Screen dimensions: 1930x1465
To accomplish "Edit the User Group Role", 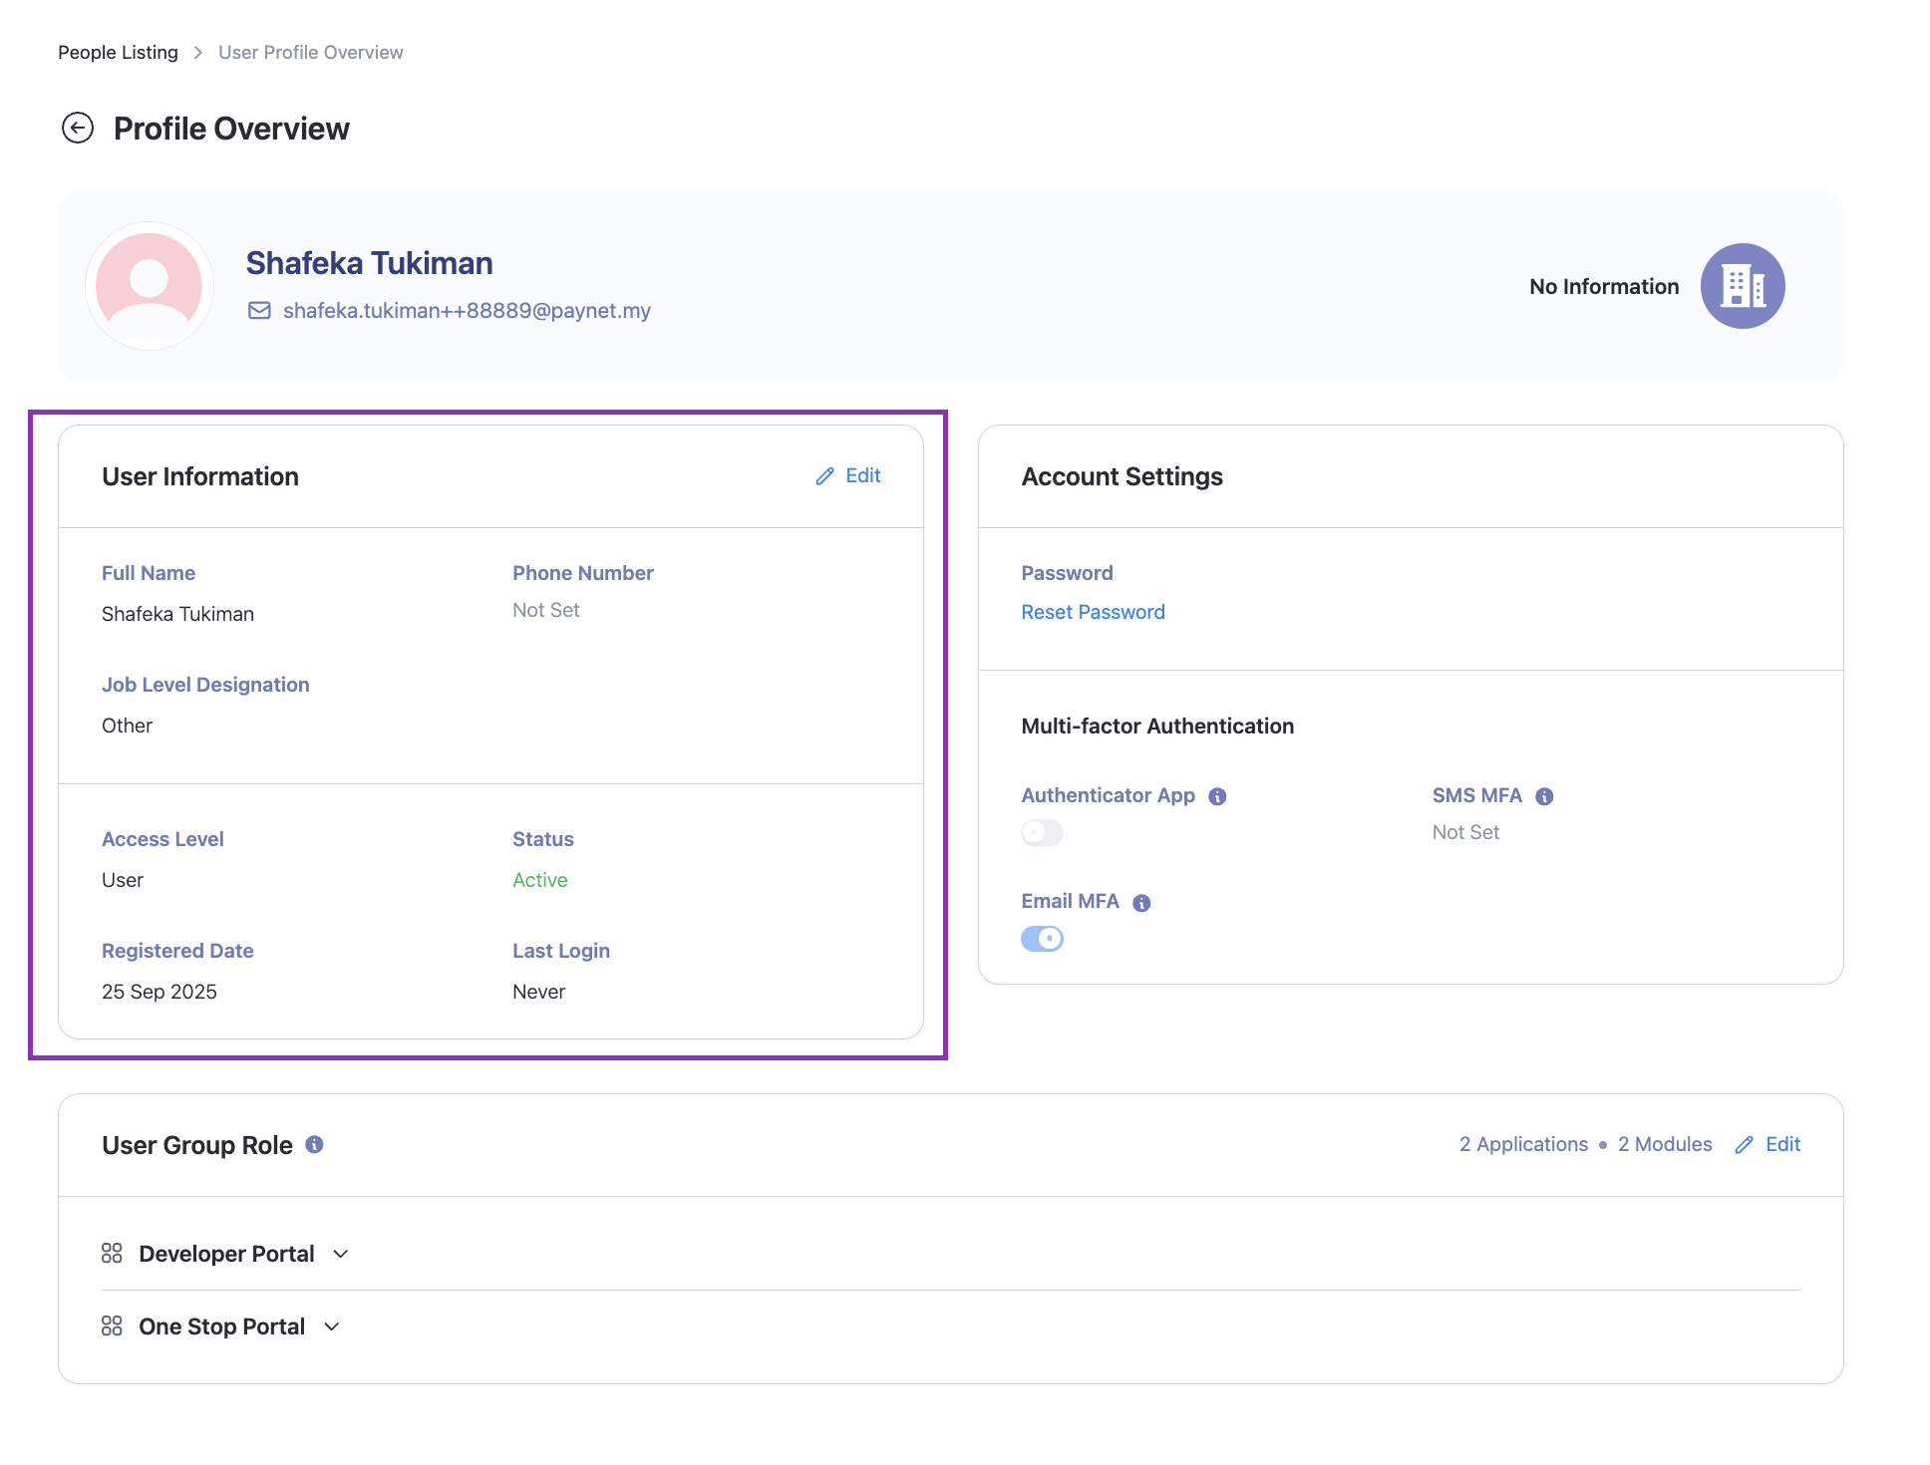I will pyautogui.click(x=1768, y=1144).
